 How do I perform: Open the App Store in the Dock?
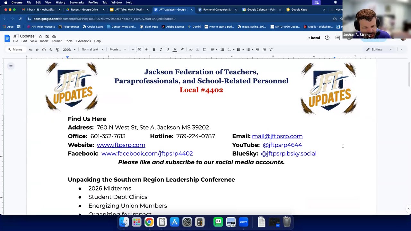tap(174, 222)
